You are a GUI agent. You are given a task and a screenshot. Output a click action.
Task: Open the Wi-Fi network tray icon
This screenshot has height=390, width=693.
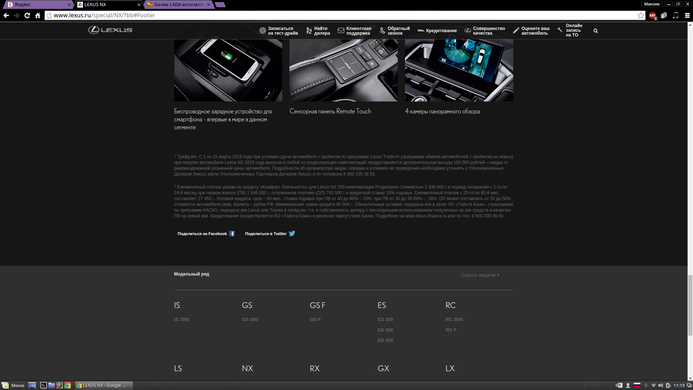[x=653, y=385]
